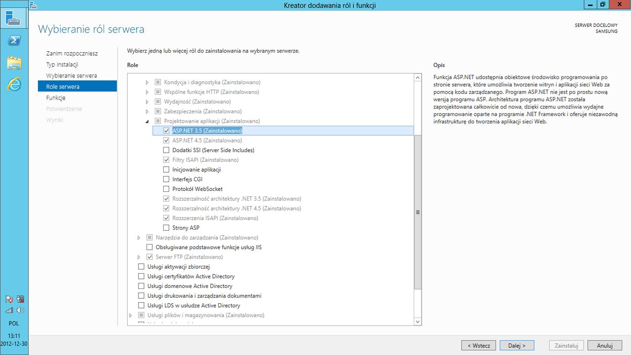
Task: Switch the POL keyboard language indicator
Action: click(14, 323)
